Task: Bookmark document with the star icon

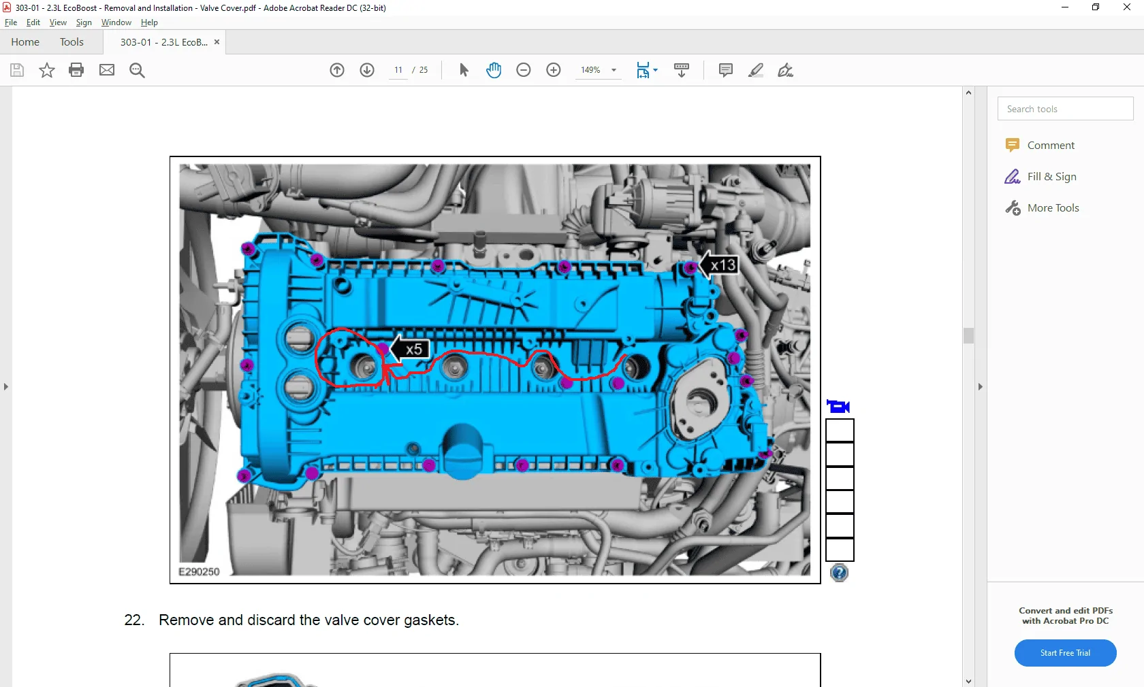Action: point(47,70)
